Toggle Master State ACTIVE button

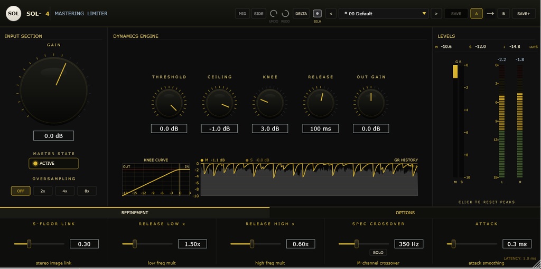click(x=53, y=163)
